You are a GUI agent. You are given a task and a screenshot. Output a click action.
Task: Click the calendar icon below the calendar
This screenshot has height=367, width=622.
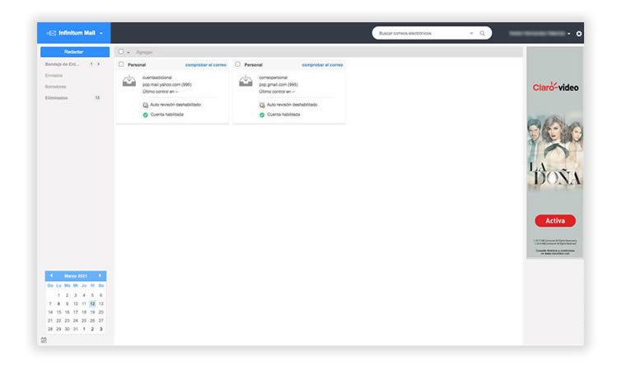point(44,340)
